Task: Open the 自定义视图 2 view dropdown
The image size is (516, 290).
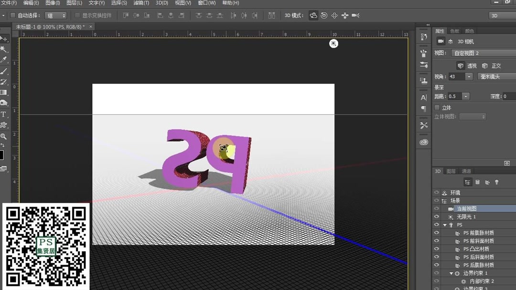Action: (x=483, y=53)
